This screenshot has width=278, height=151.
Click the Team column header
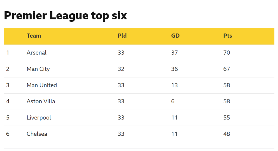34,36
